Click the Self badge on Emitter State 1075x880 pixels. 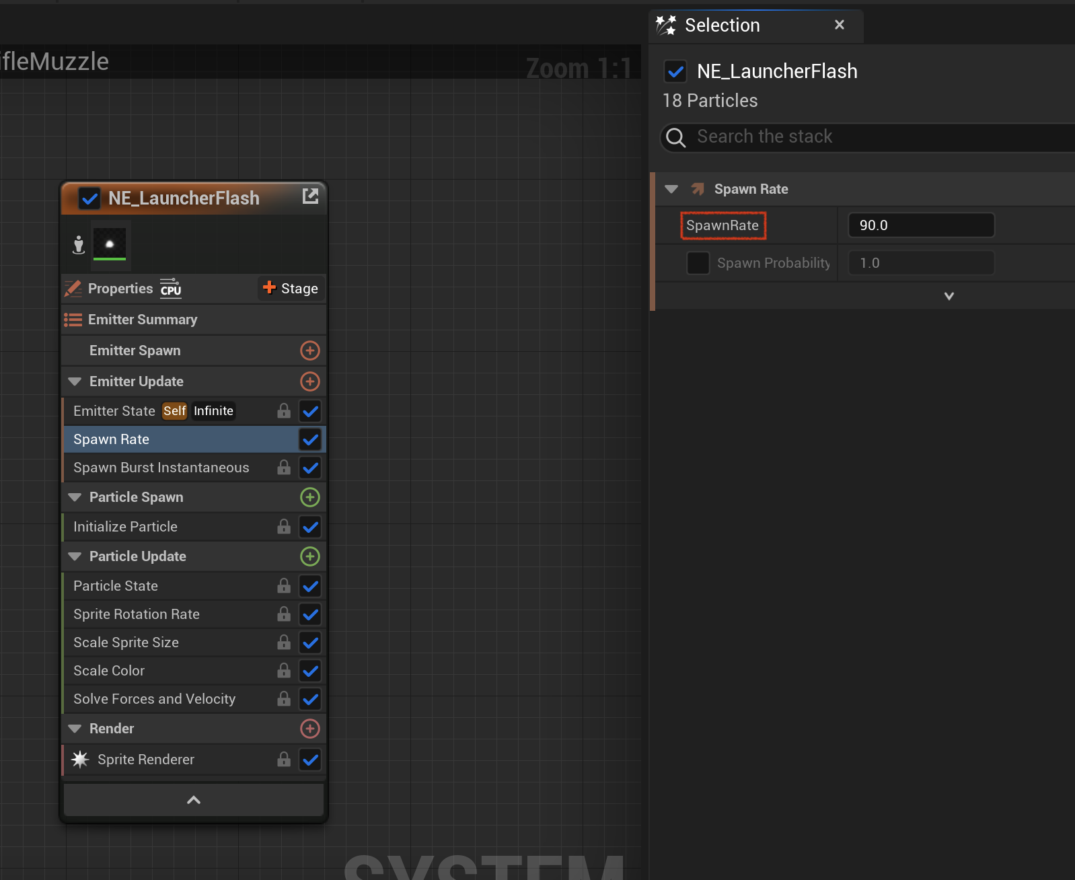[174, 411]
